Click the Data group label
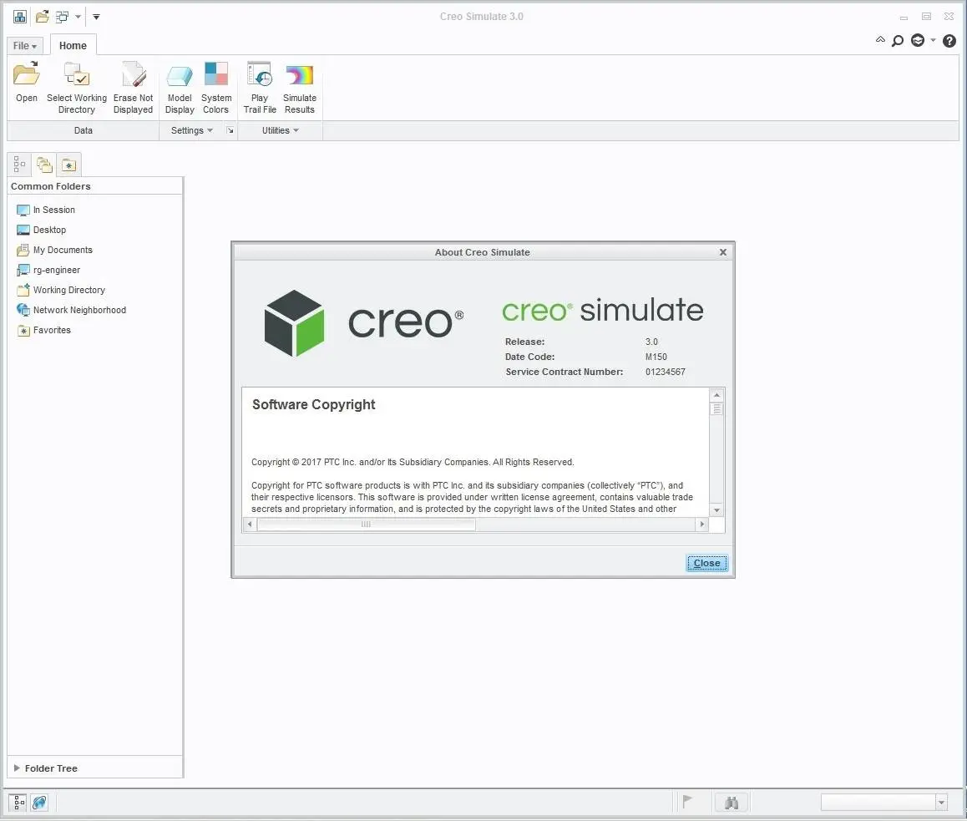Viewport: 967px width, 821px height. point(84,131)
